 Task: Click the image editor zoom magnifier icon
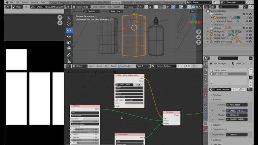point(60,17)
